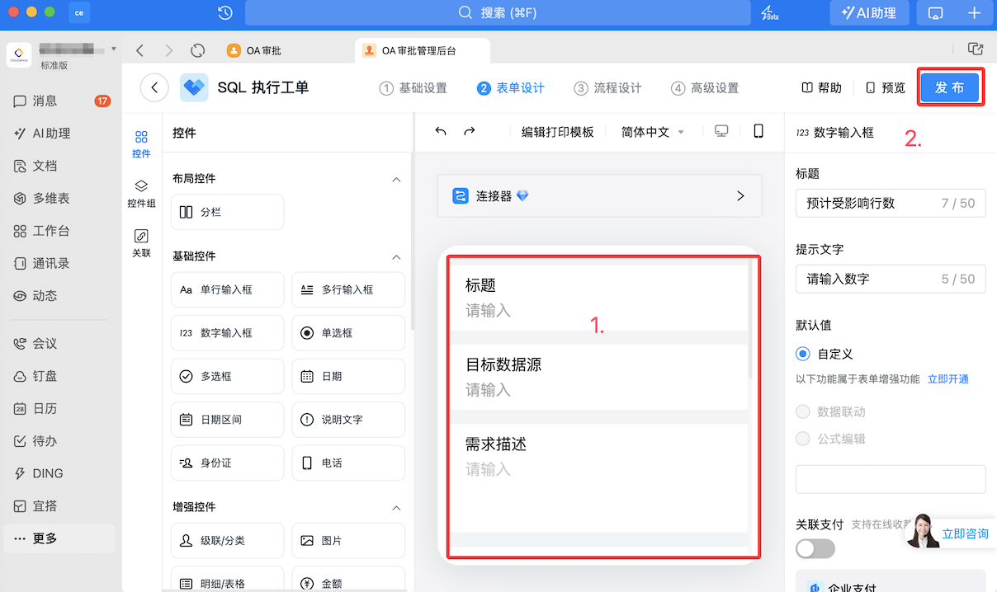Click the undo arrow in form toolbar

pyautogui.click(x=441, y=132)
